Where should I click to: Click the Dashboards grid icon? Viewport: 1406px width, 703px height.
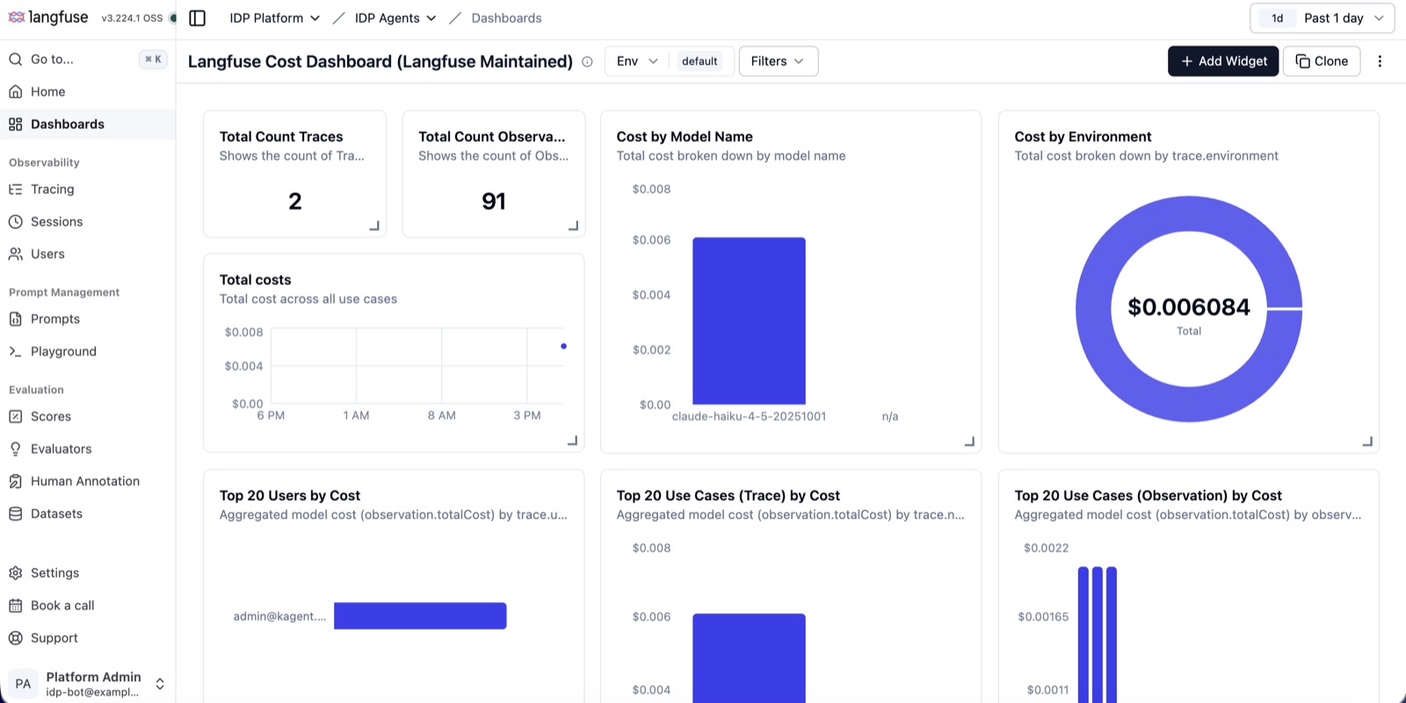pos(16,124)
